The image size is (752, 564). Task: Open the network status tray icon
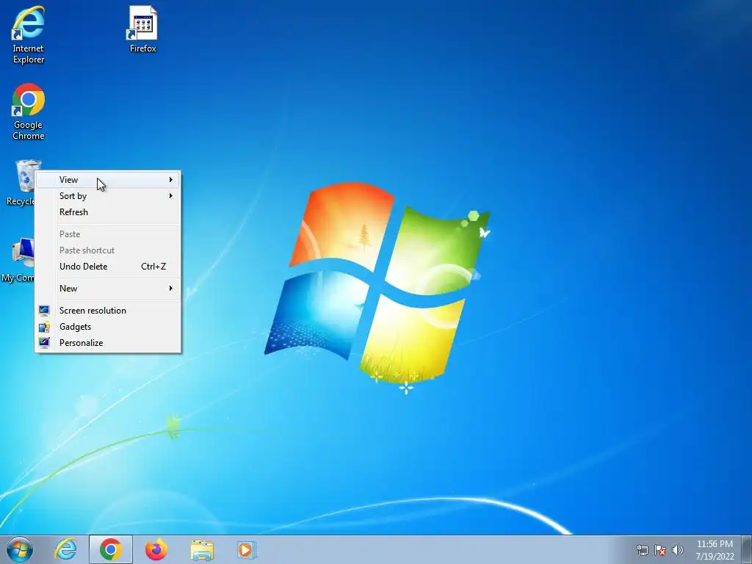point(642,550)
